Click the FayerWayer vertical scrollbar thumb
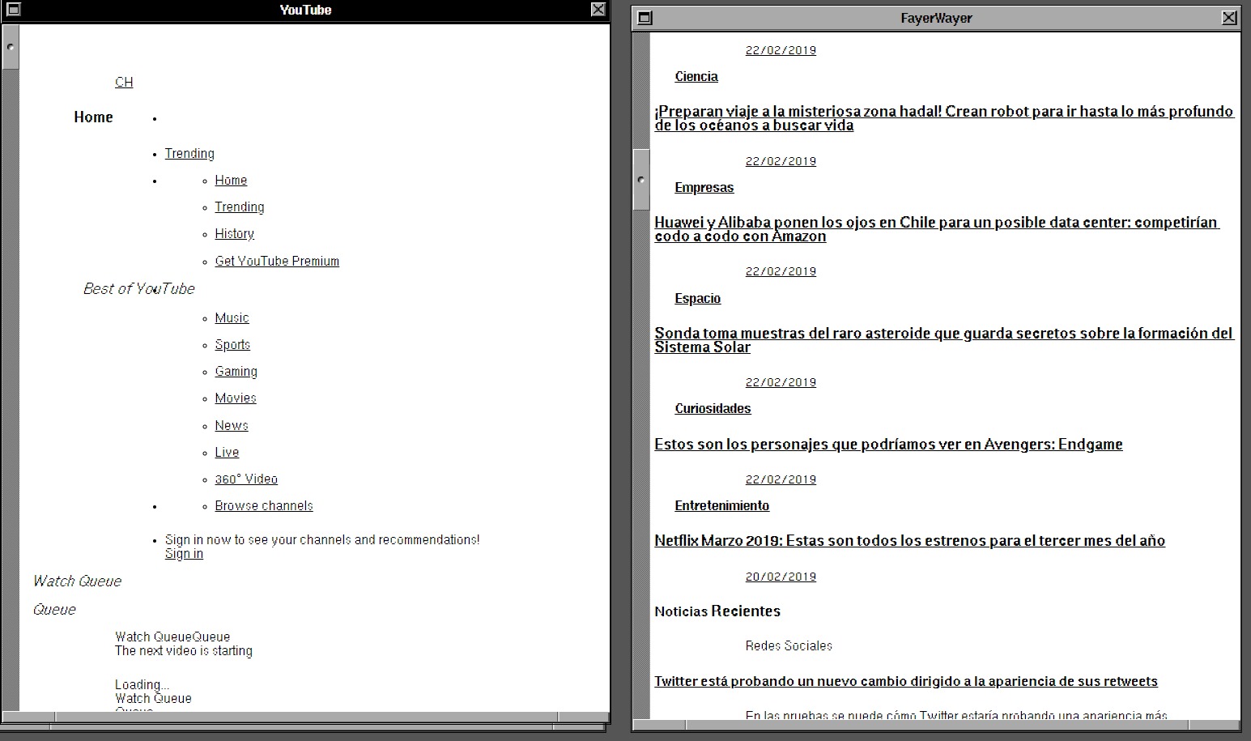Viewport: 1251px width, 741px height. [x=640, y=180]
